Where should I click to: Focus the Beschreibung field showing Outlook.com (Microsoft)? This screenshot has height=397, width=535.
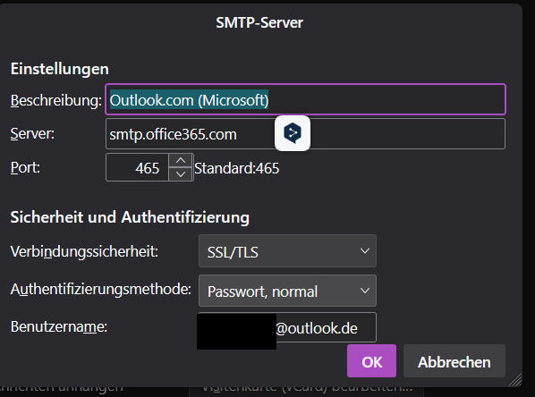[x=305, y=99]
